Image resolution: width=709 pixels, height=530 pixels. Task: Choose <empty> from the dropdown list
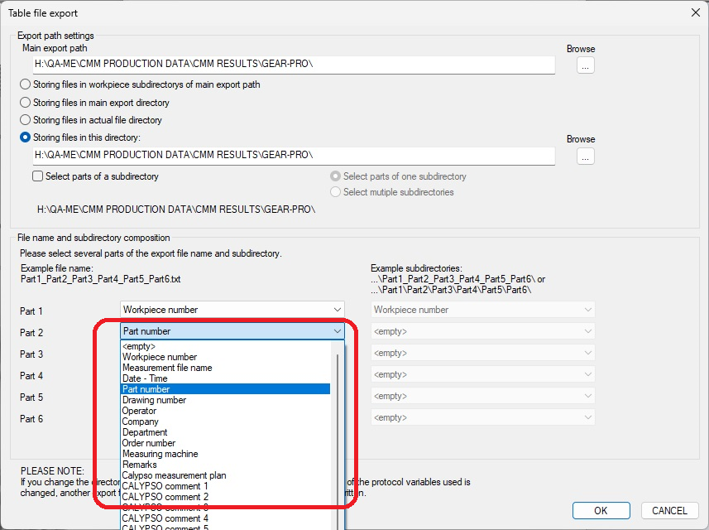(139, 346)
